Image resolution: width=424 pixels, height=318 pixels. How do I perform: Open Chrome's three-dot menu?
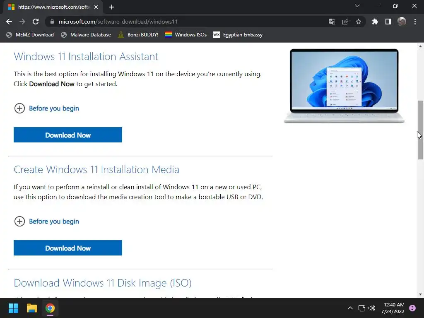415,22
